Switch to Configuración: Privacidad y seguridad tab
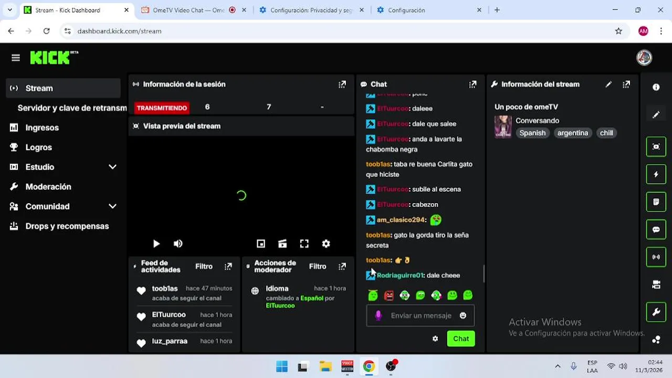The height and width of the screenshot is (378, 672). (x=311, y=10)
